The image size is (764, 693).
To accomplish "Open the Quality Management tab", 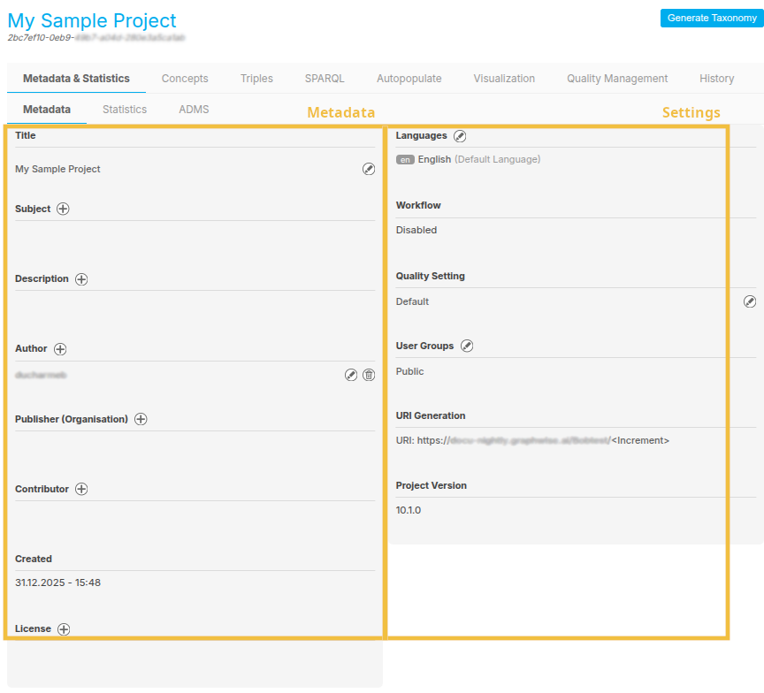I will [617, 79].
